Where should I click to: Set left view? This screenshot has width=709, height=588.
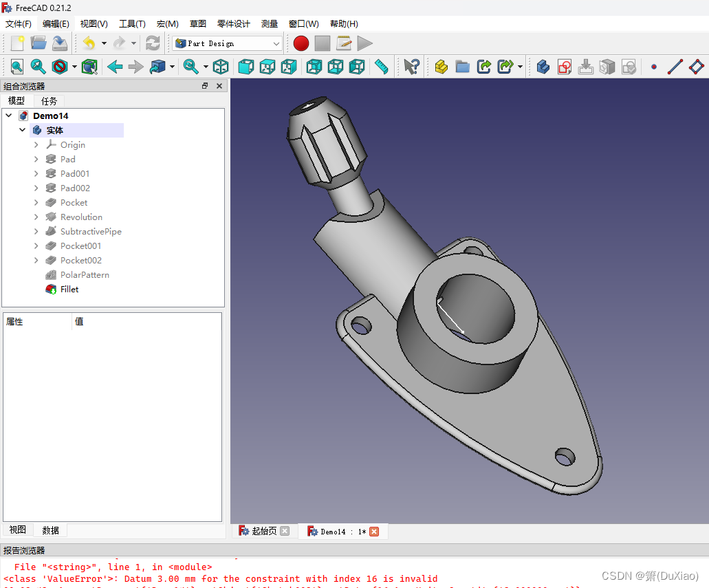(x=357, y=67)
